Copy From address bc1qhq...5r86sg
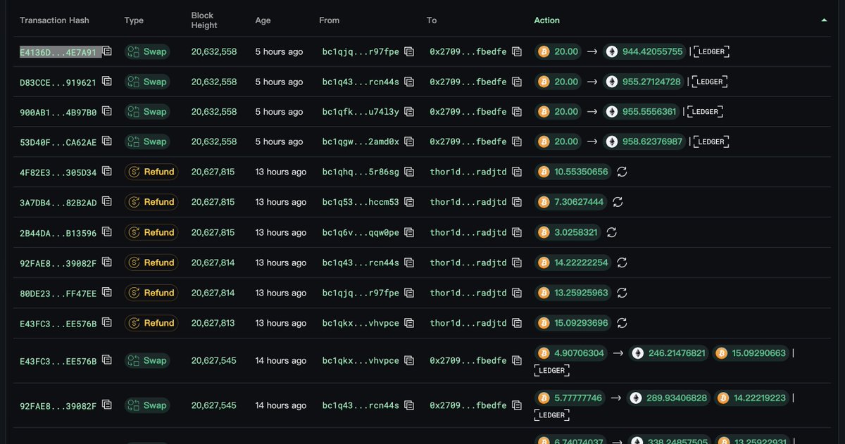Viewport: 845px width, 444px height. [x=409, y=172]
